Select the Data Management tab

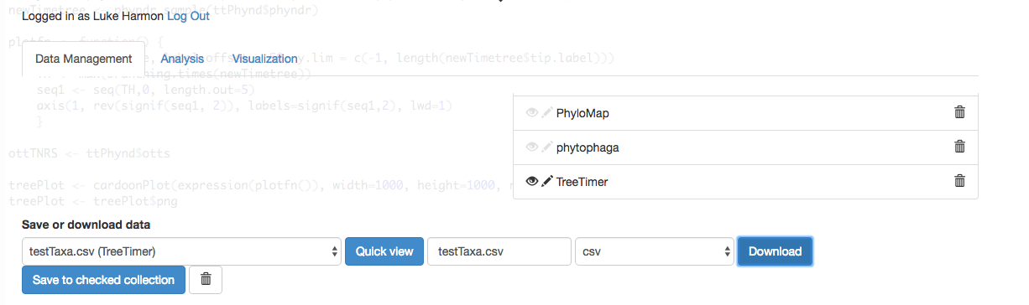(84, 59)
